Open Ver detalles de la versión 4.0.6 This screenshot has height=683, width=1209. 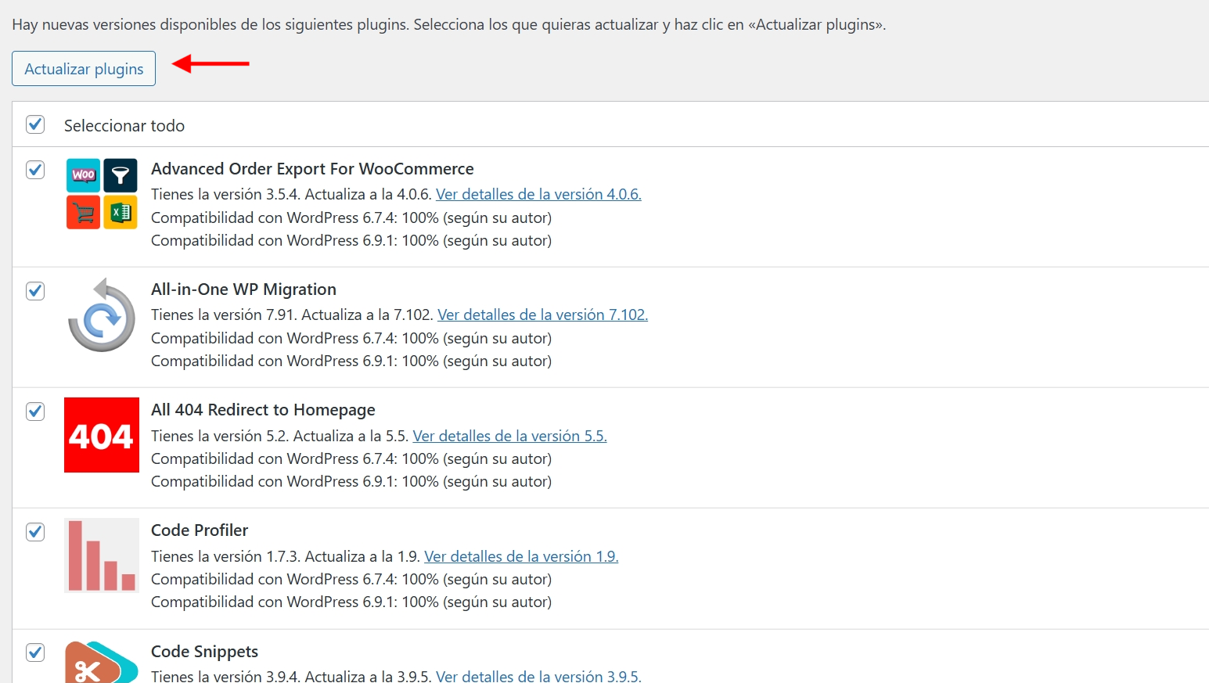[x=538, y=194]
